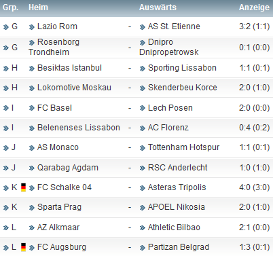Click the arrow icon before AS St. Etienne
Viewport: 273px width, 256px height.
pyautogui.click(x=143, y=27)
